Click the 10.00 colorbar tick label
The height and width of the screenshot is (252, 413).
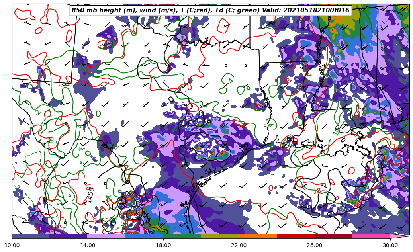point(12,245)
